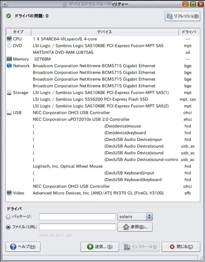Click the Video monitor icon

point(9,193)
